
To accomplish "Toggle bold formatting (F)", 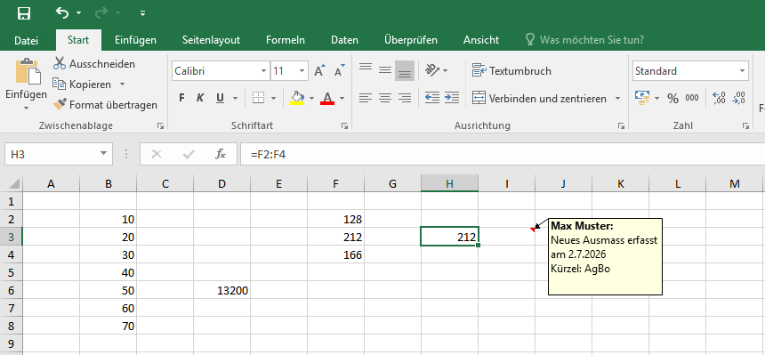I will click(182, 98).
